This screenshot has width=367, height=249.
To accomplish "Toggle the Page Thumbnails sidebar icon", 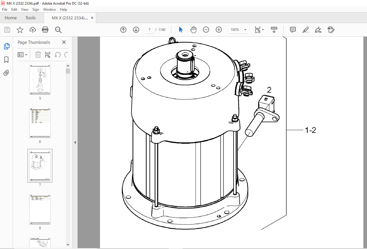I will click(x=6, y=46).
